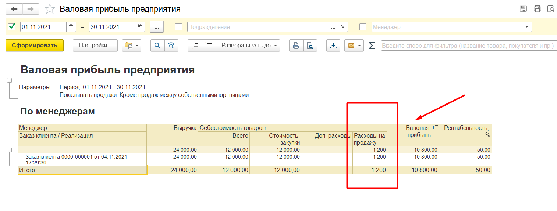Select the Всего sub-column header
Image resolution: width=557 pixels, height=211 pixels.
pyautogui.click(x=224, y=139)
